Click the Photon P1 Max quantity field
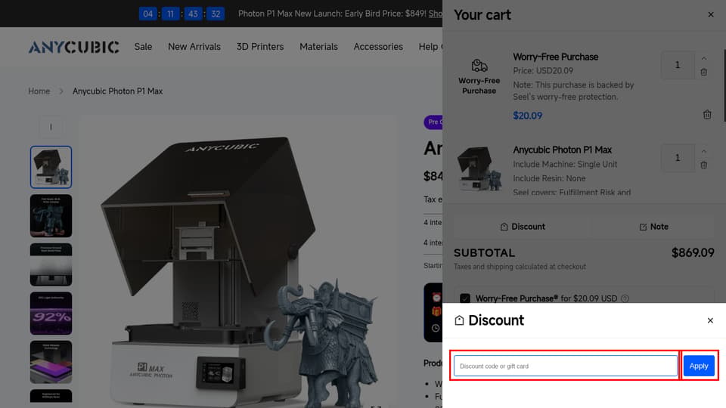The height and width of the screenshot is (408, 726). [x=678, y=158]
